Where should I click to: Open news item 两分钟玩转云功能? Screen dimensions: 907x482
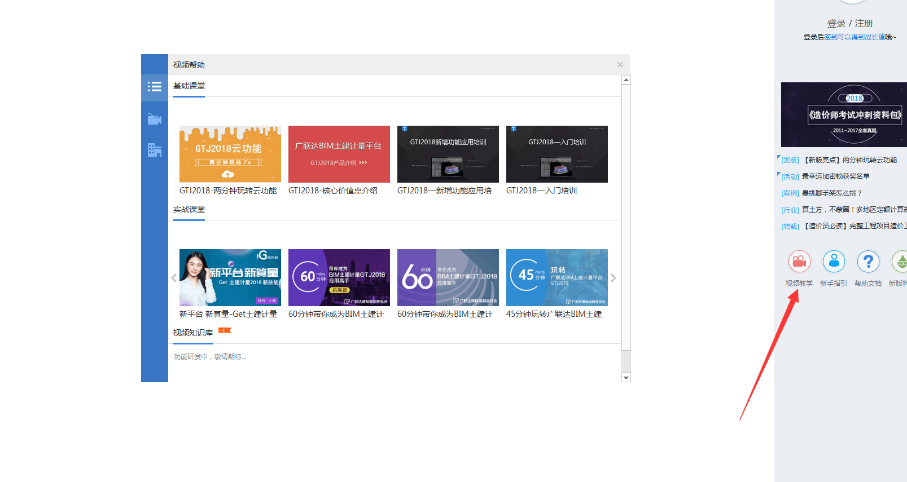(851, 160)
